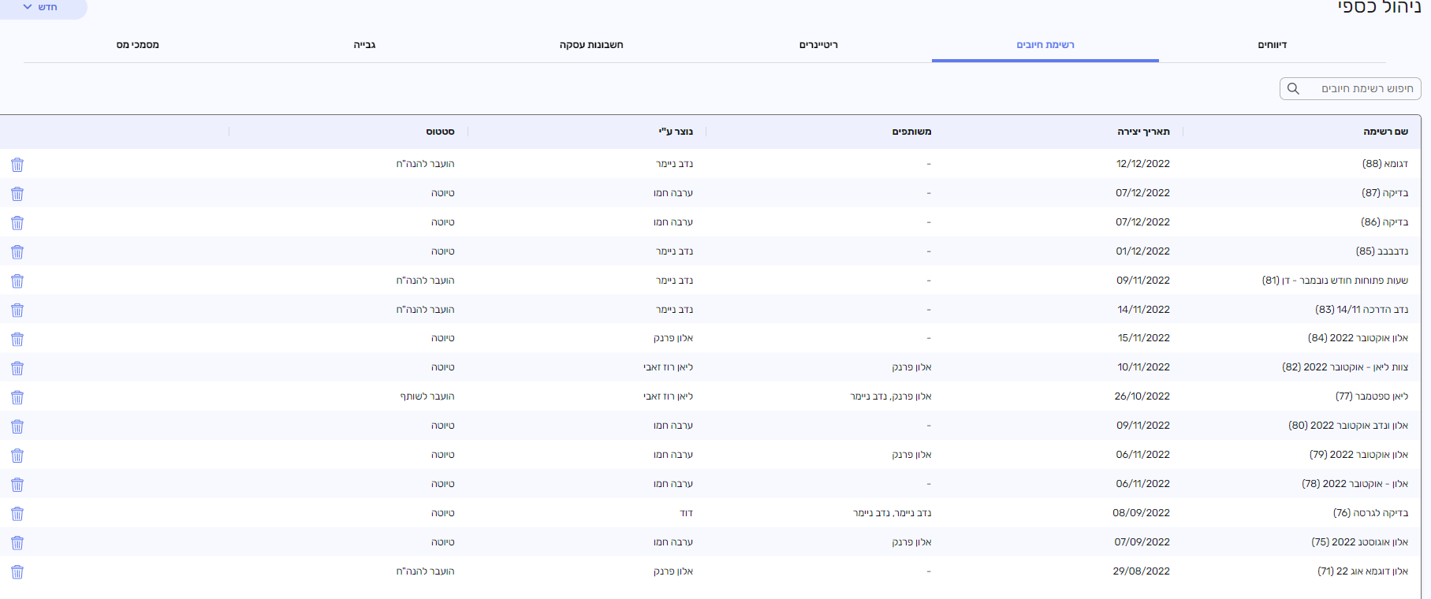Remove בדיקה לגרסה (76) using trash icon

point(17,514)
